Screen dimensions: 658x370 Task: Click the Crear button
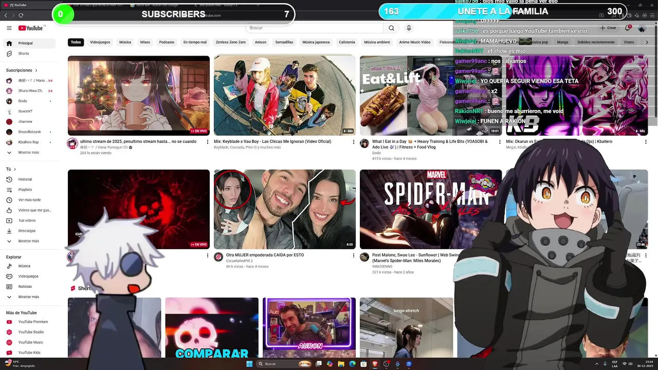608,28
